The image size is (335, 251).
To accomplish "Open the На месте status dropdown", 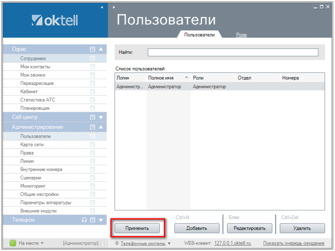I will click(x=42, y=243).
